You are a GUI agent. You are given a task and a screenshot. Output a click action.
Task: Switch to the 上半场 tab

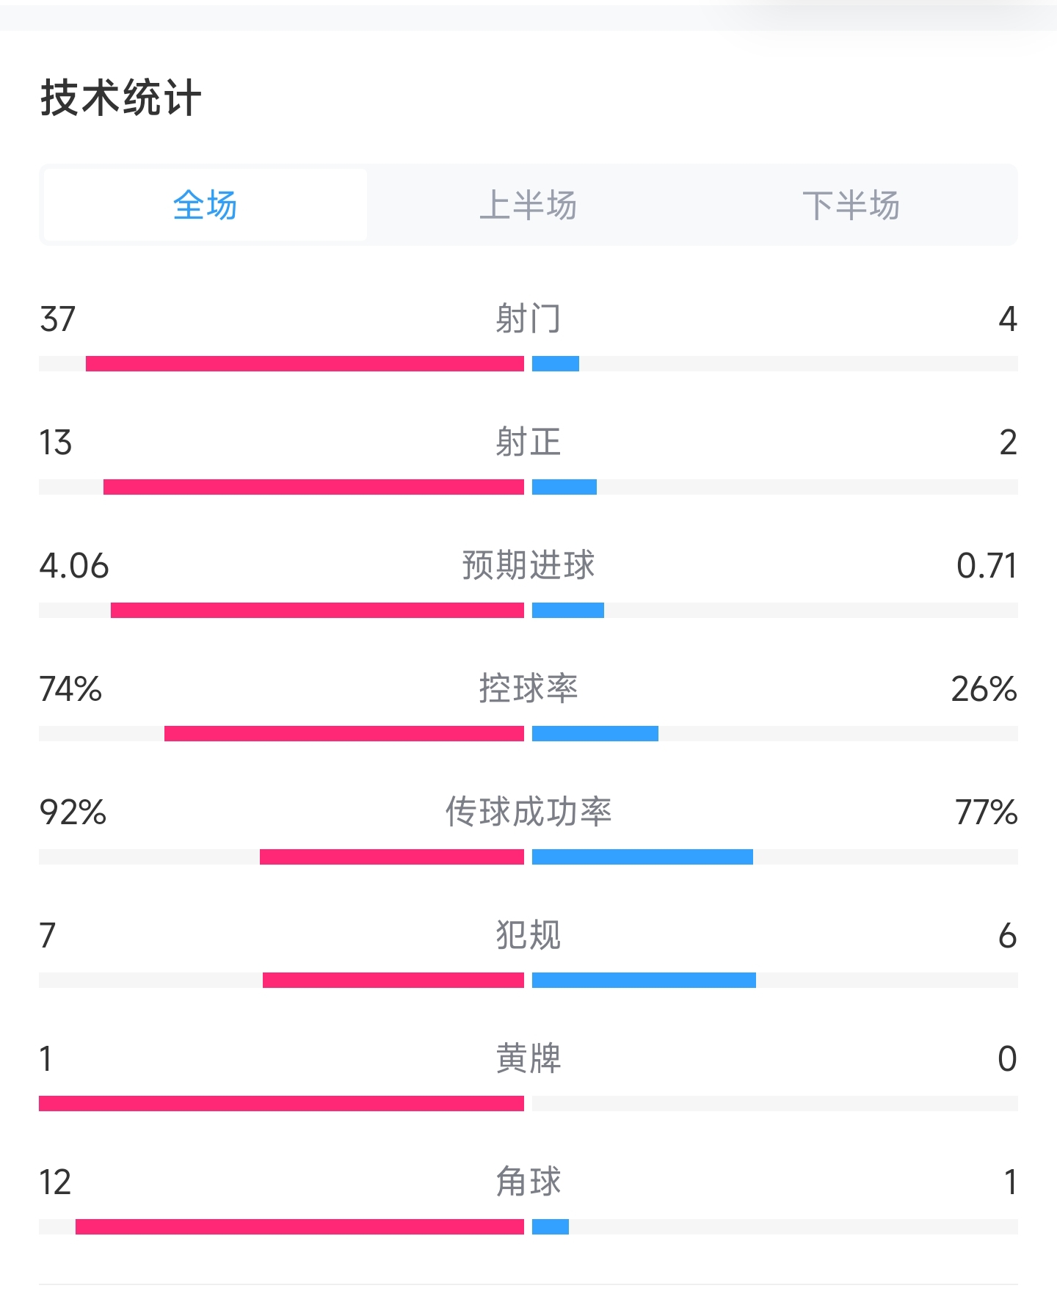(x=528, y=206)
